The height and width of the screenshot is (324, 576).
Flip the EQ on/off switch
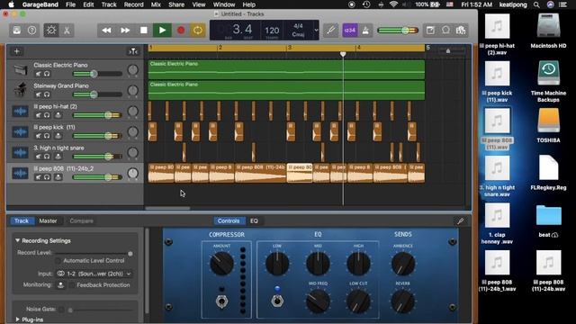(277, 301)
